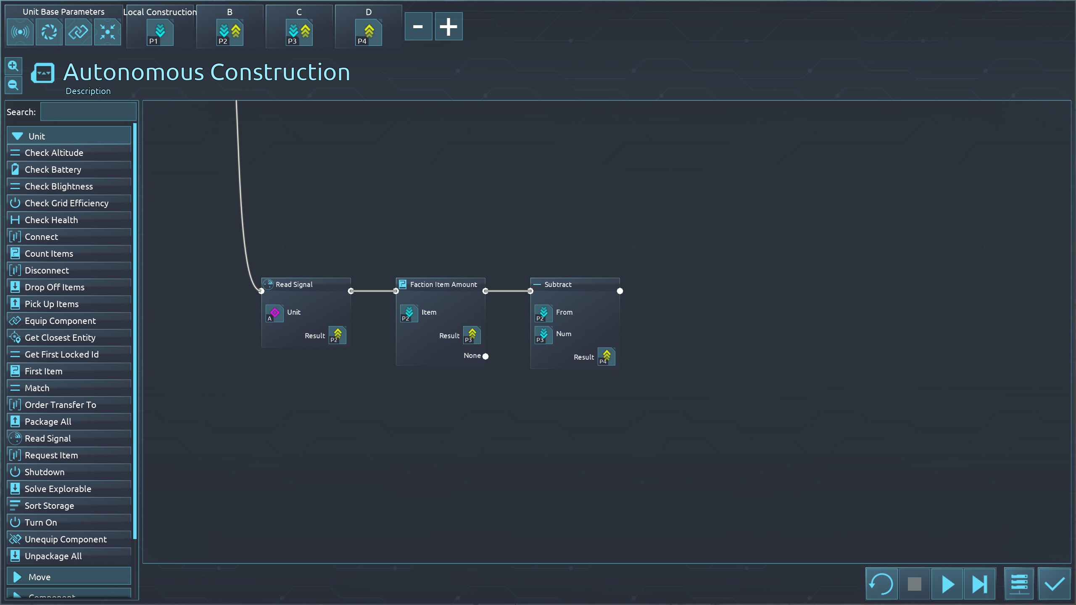This screenshot has height=605, width=1076.
Task: Click the step forward button
Action: tap(979, 584)
